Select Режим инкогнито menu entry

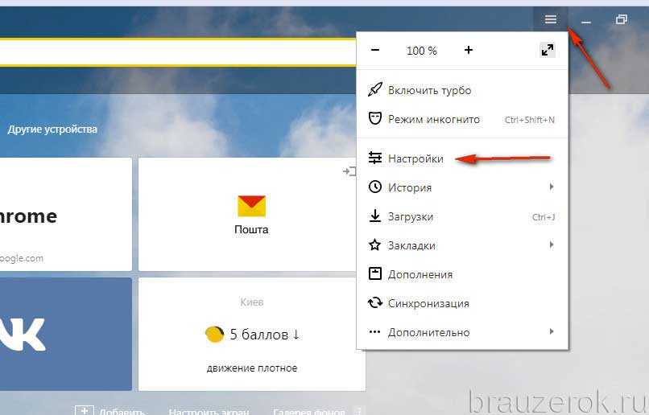(x=462, y=119)
